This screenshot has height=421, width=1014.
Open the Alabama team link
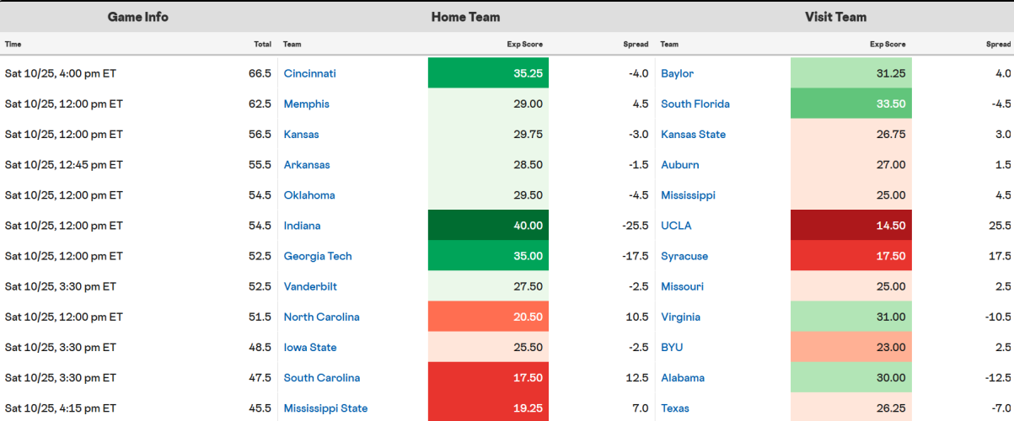[683, 378]
